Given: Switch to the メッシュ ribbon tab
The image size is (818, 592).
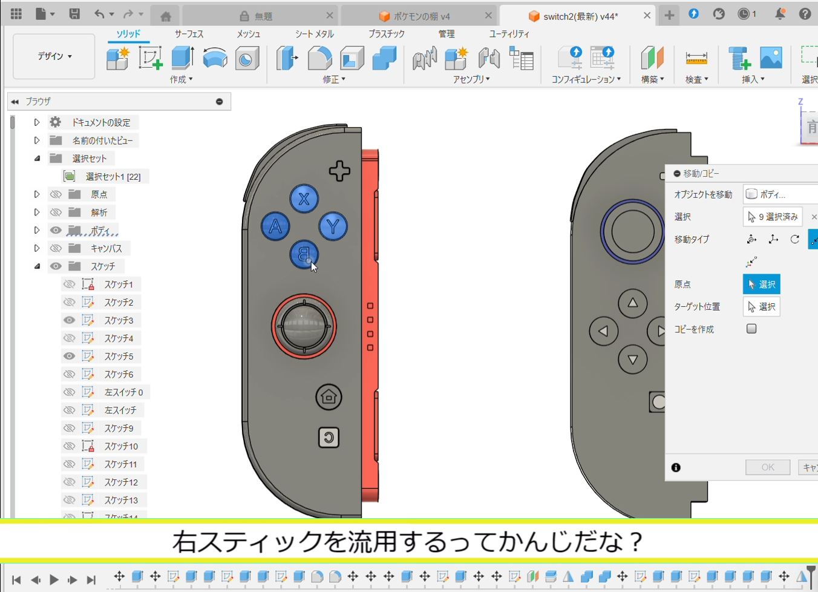Looking at the screenshot, I should pos(249,34).
